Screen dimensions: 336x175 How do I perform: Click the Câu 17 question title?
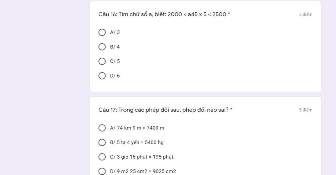(x=163, y=110)
